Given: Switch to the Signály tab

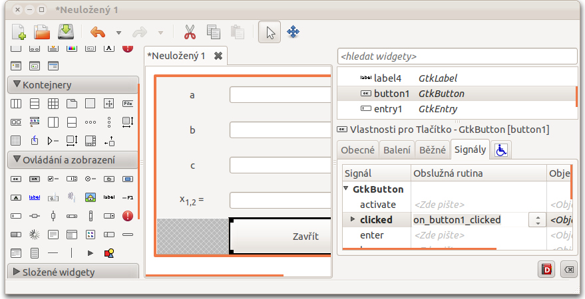Looking at the screenshot, I should tap(470, 149).
